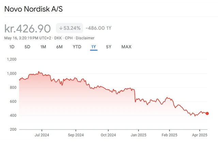The image size is (218, 143).
Task: Click the Sep 2024 axis label
Action: (76, 135)
